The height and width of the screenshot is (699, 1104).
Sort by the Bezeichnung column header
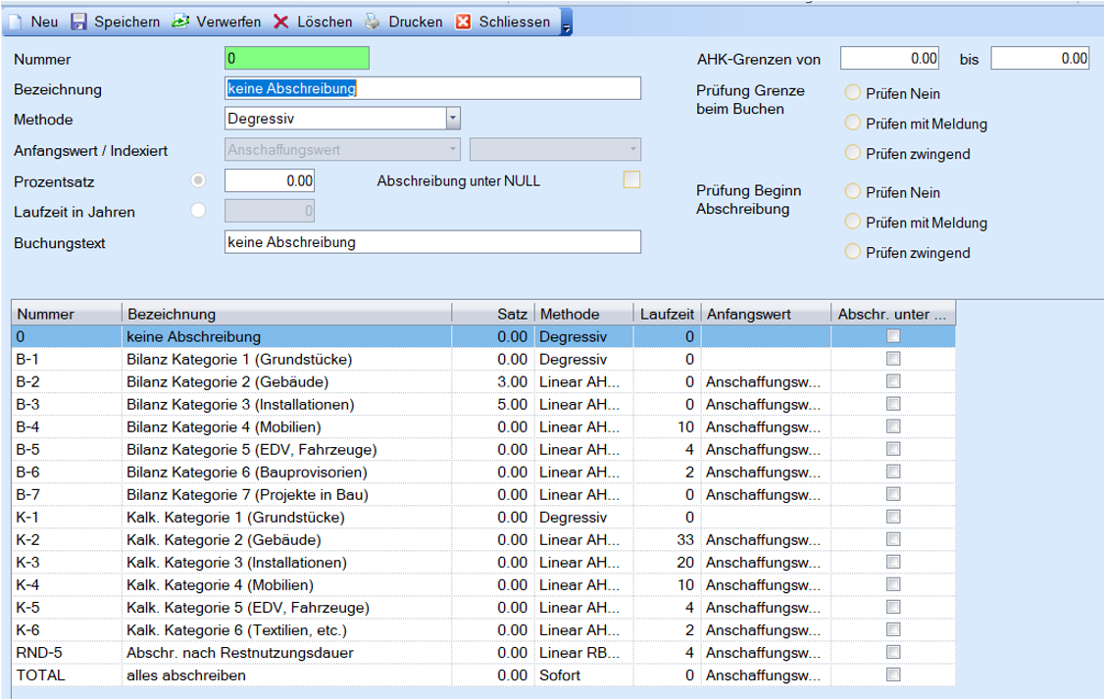click(285, 314)
